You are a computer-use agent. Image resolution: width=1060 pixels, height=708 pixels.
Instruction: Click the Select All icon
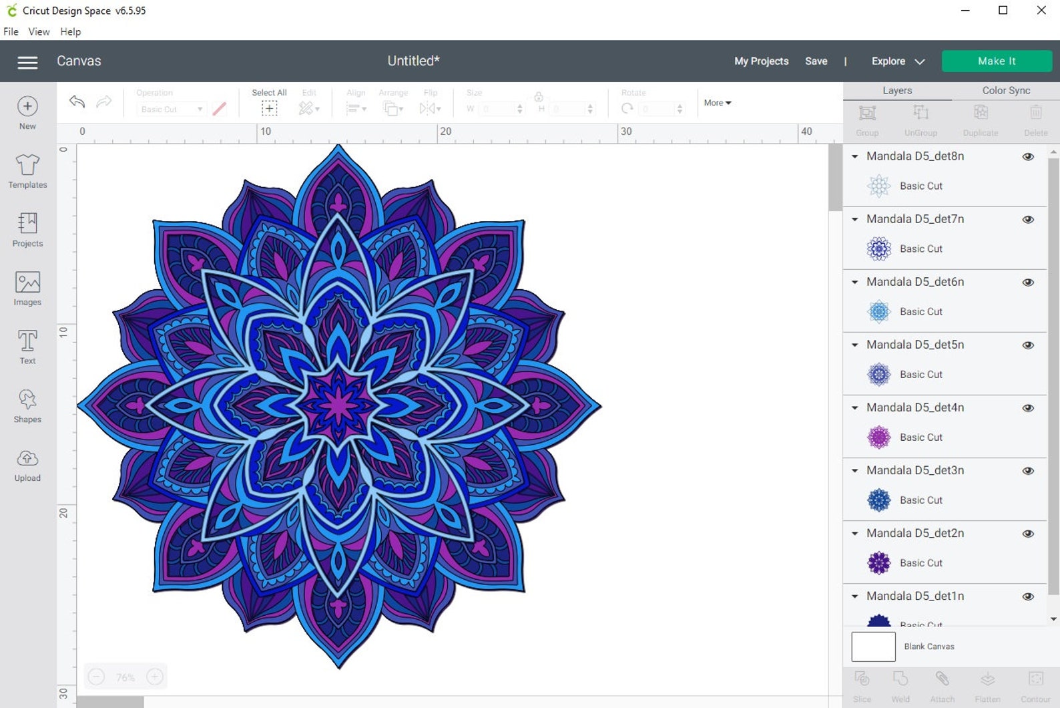tap(269, 108)
